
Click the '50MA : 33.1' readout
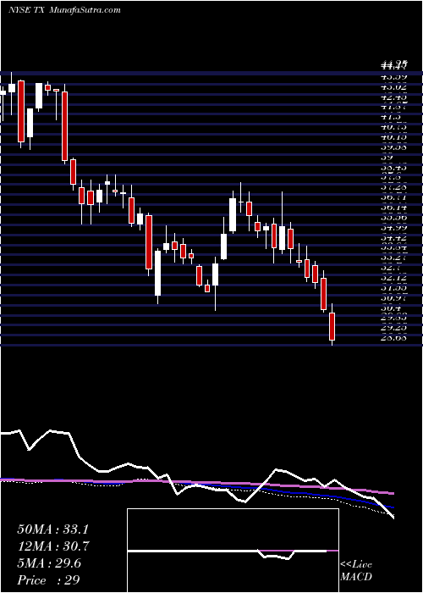pos(52,529)
